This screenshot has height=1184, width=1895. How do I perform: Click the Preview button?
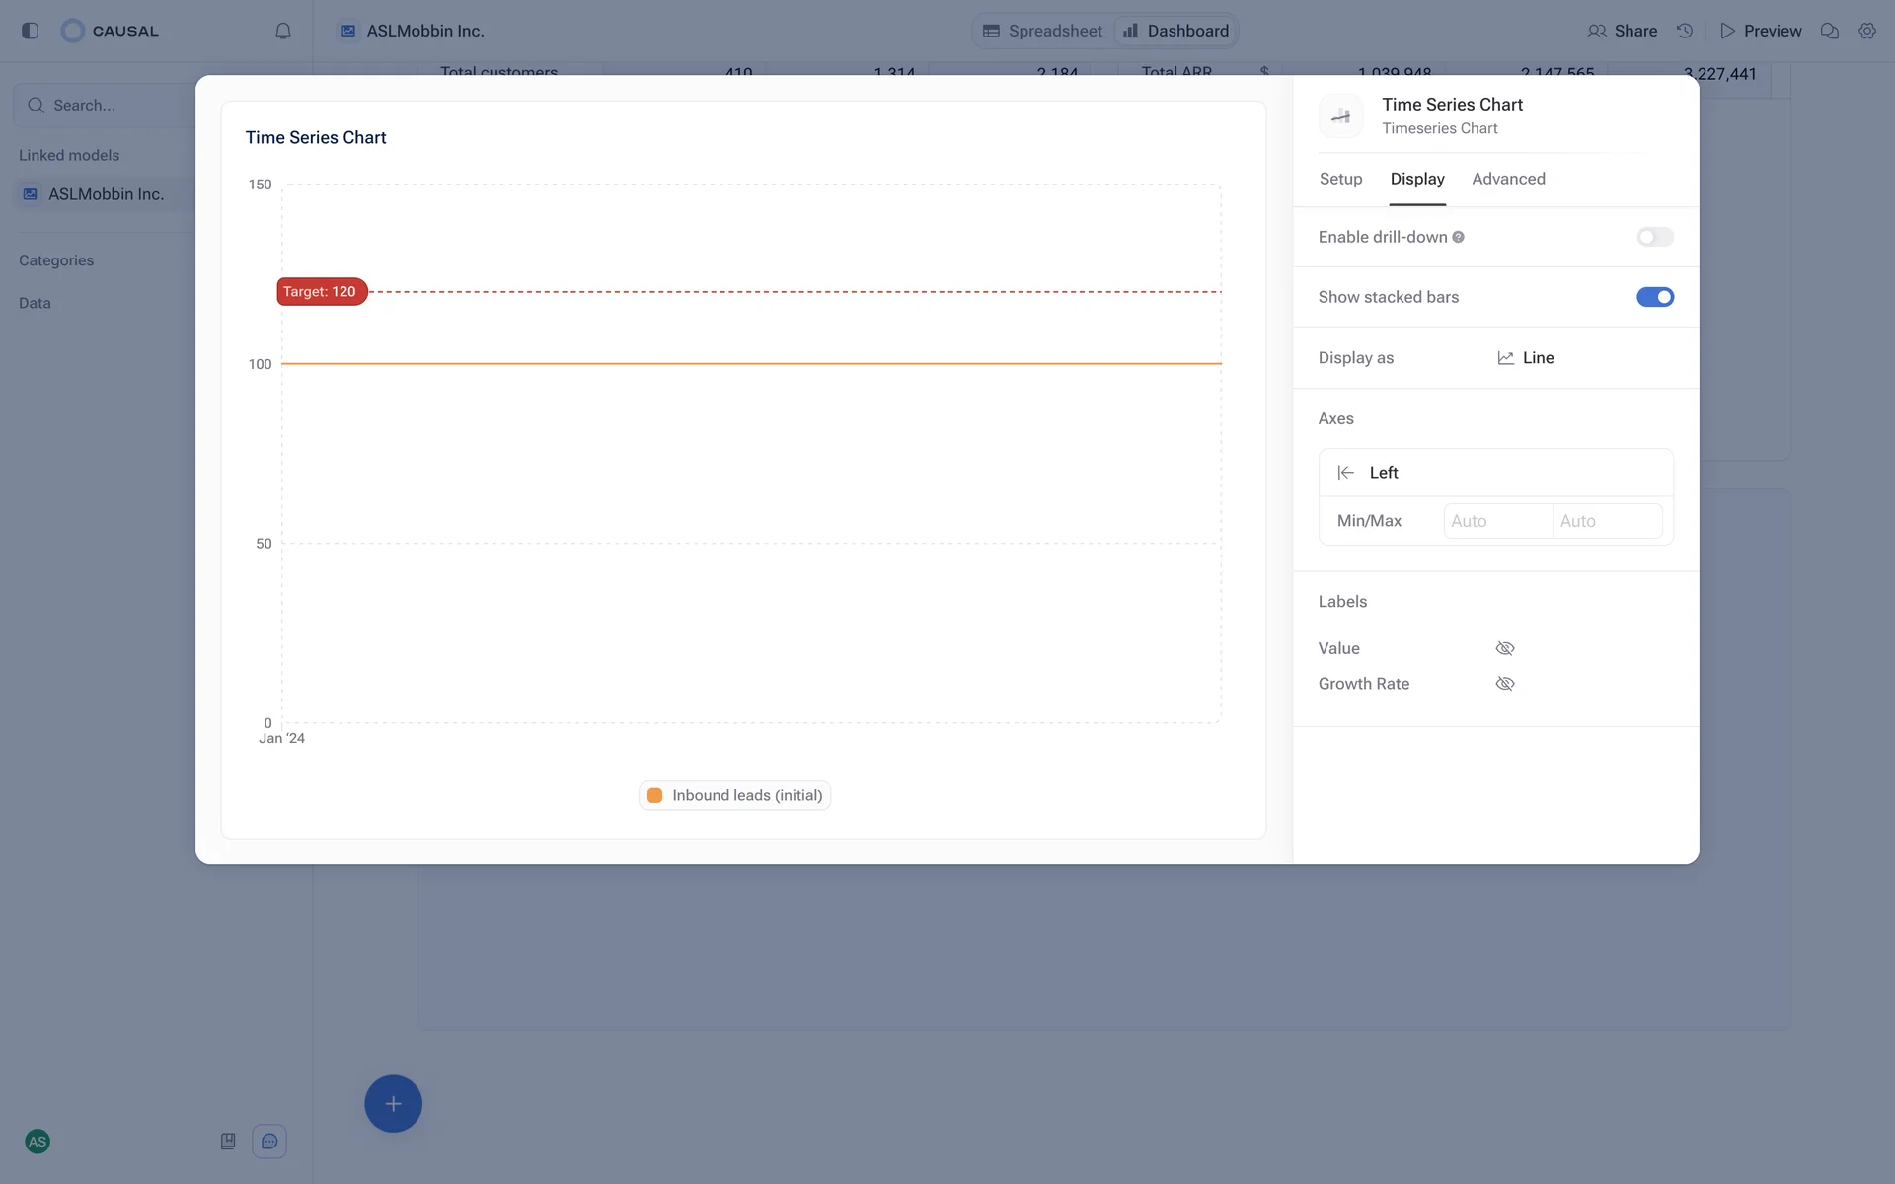1761,31
